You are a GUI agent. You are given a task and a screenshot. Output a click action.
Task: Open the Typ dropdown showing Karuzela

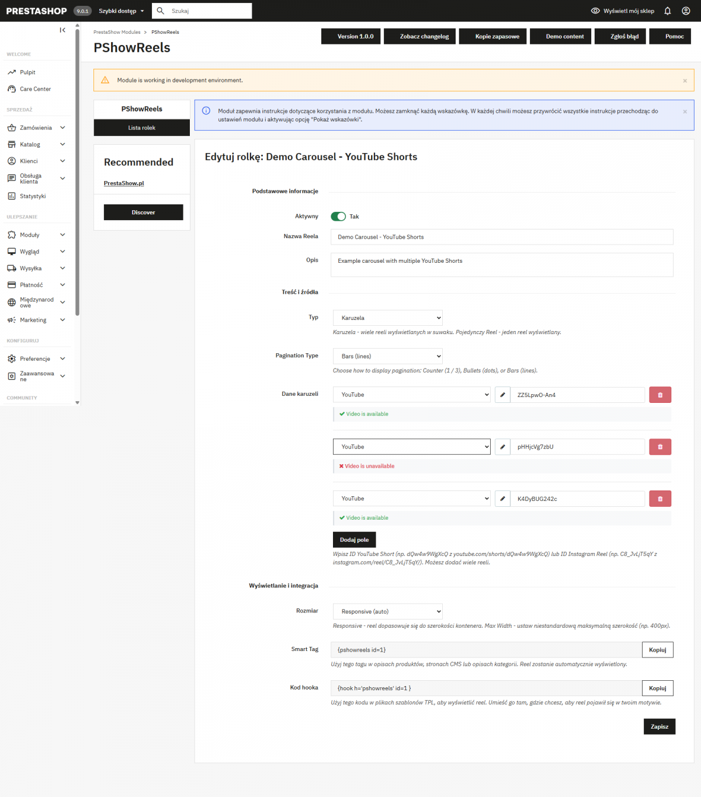(387, 318)
